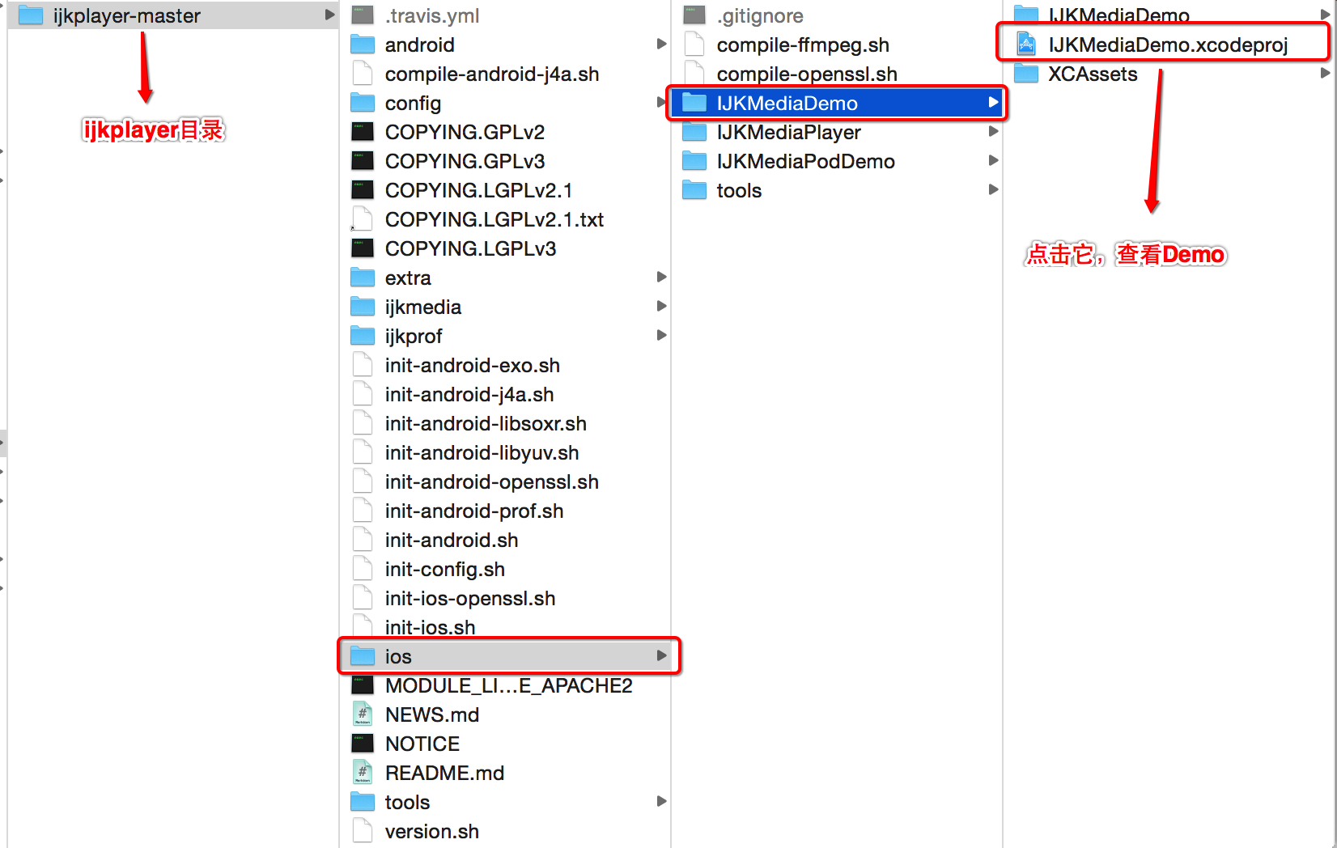Expand the selected IJKMediaDemo folder arrow
The height and width of the screenshot is (848, 1337).
[x=993, y=102]
